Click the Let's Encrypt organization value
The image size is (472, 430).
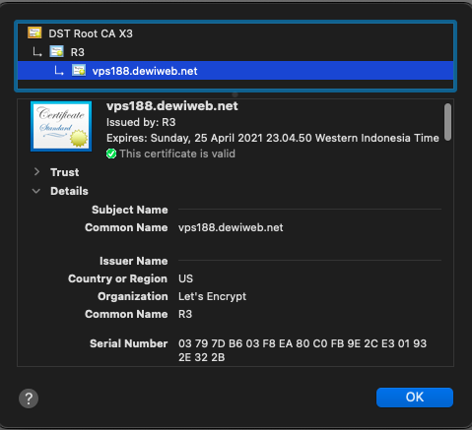pos(212,296)
